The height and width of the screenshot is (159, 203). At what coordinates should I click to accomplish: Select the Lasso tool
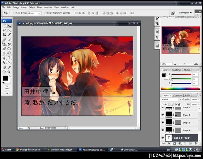(4, 31)
